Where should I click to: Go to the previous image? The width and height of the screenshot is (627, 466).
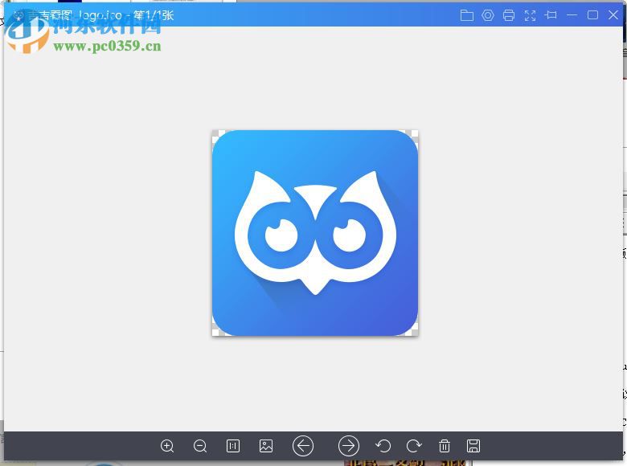click(303, 446)
